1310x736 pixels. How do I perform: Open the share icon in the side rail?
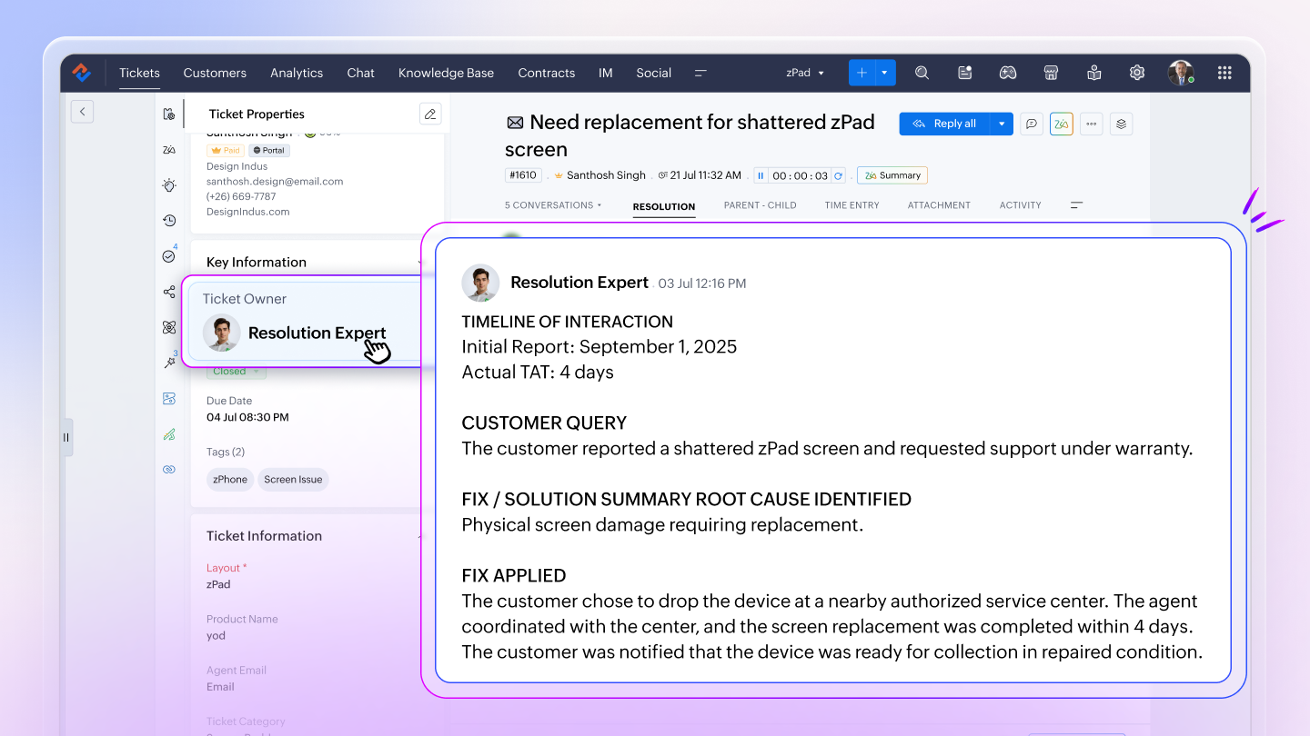[x=169, y=292]
